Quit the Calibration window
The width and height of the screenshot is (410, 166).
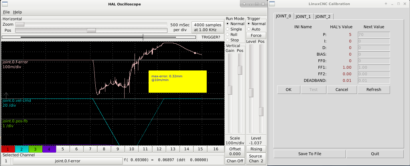[375, 154]
